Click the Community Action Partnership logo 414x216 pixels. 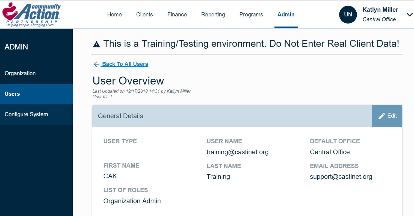pyautogui.click(x=31, y=15)
